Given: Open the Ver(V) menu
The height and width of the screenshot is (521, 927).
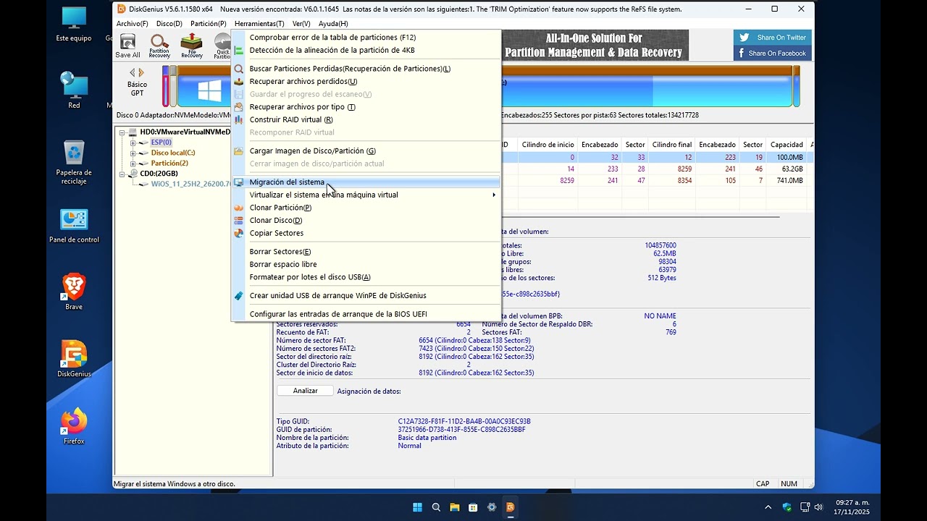Looking at the screenshot, I should click(x=301, y=24).
